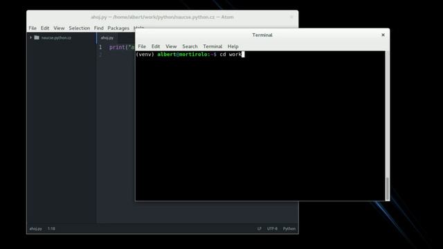Close the Atom window

point(291,17)
